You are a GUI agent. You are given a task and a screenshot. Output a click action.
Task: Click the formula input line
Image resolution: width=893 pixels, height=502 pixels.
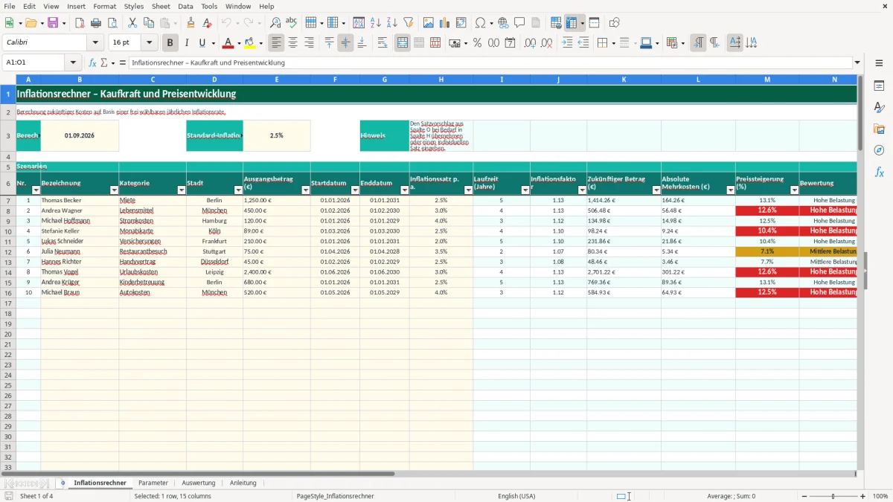[490, 63]
